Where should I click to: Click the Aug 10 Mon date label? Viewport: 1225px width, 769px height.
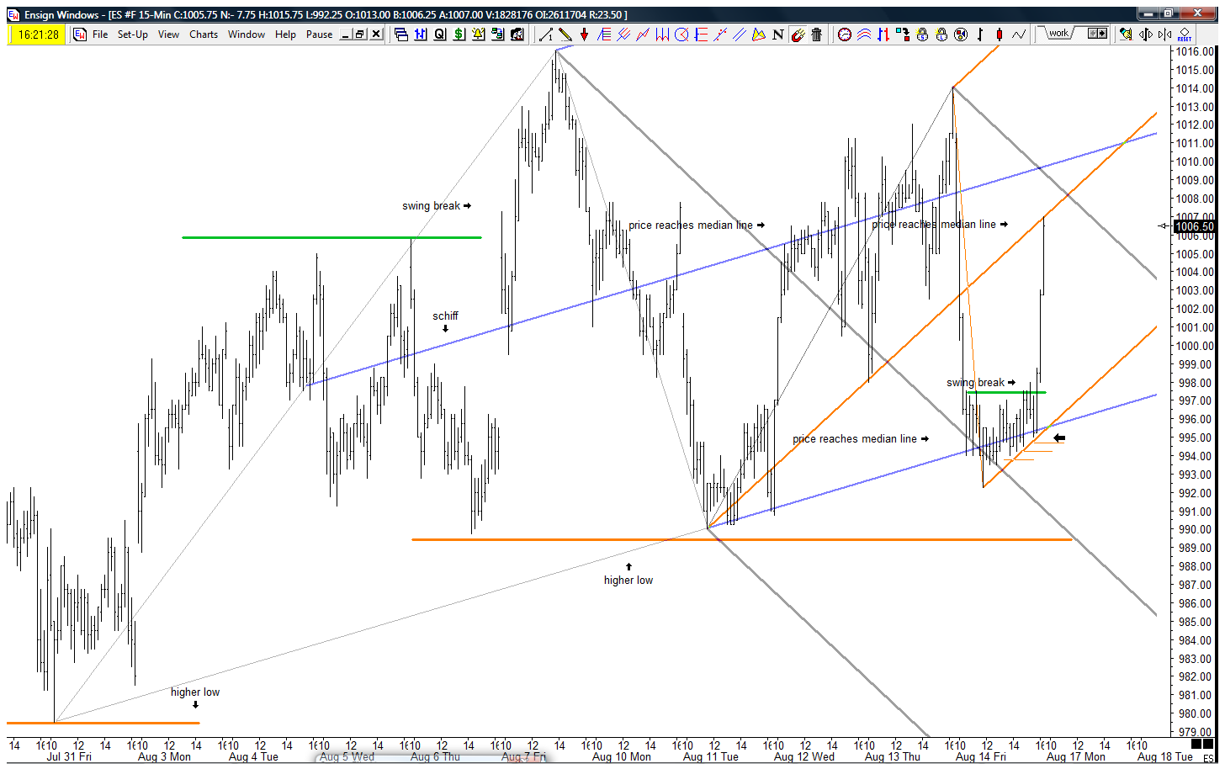[622, 757]
